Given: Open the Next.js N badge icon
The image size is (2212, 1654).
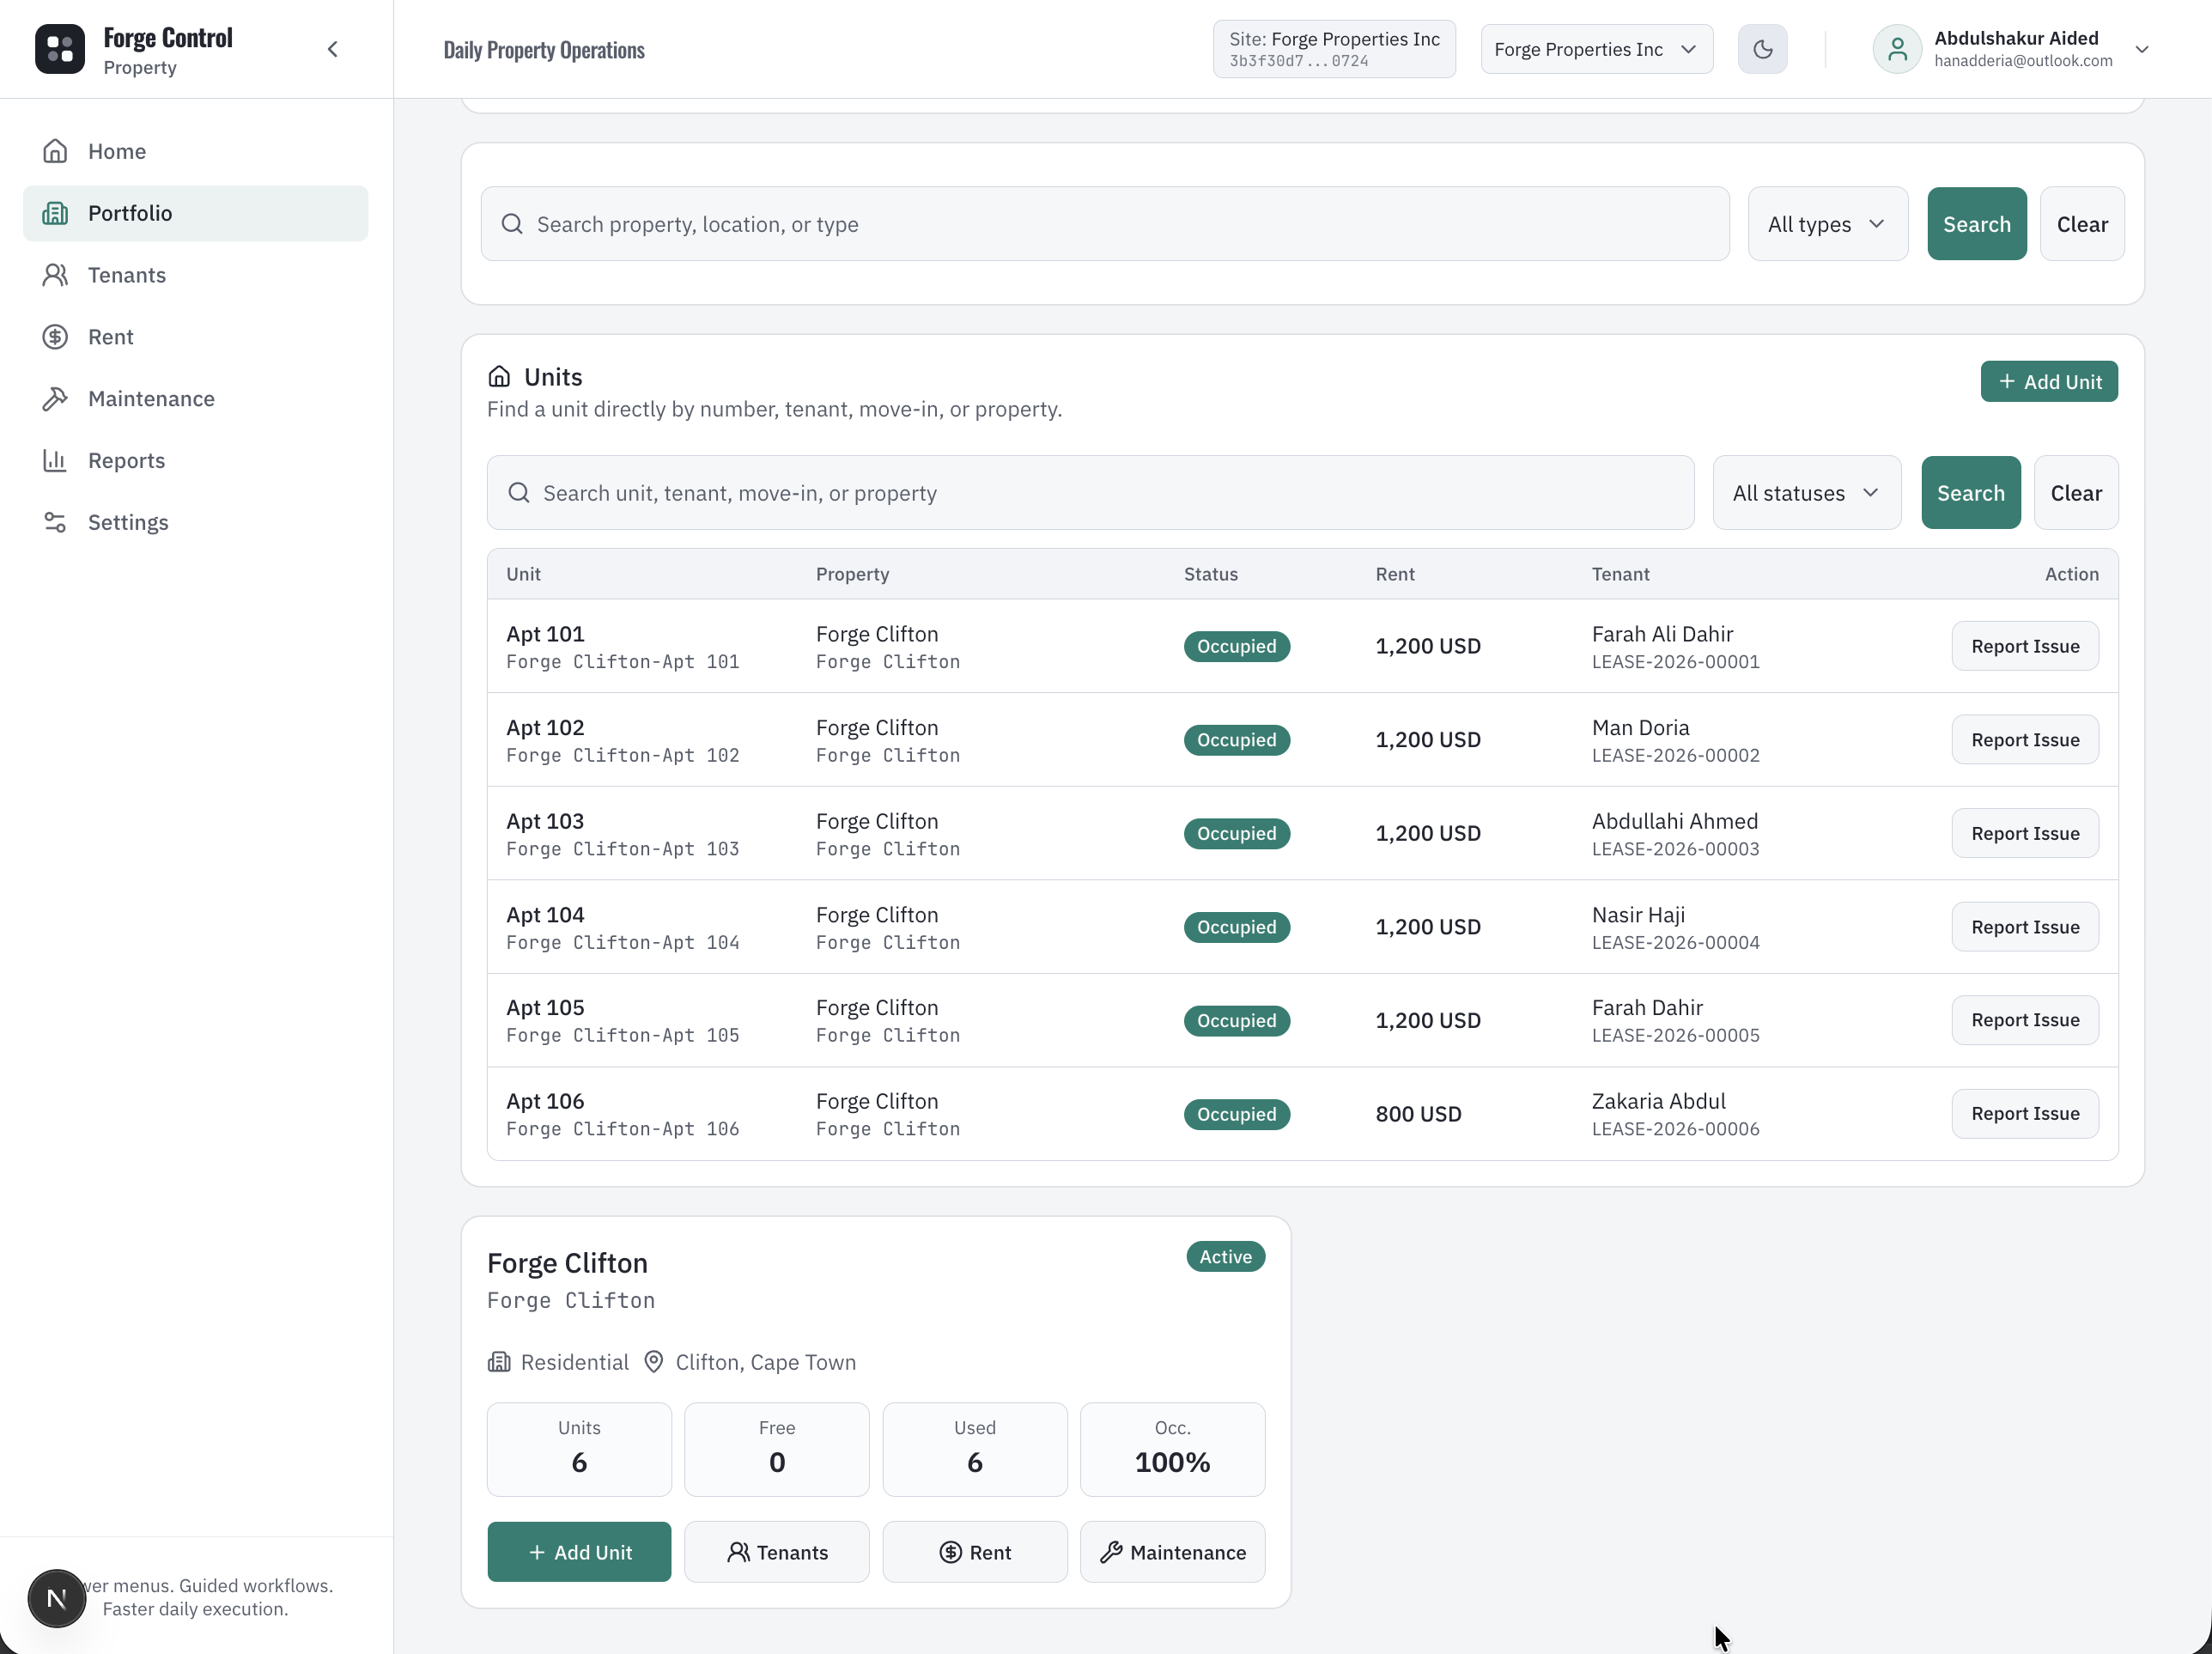Looking at the screenshot, I should click(56, 1598).
